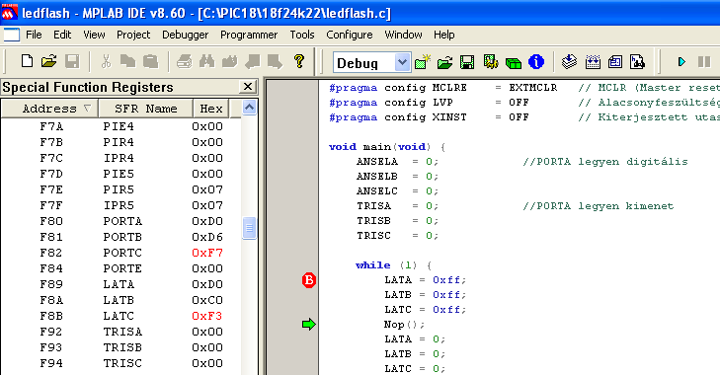Click the Save Workspace icon beside Debug dropdown
Screen dimensions: 720x375
[x=467, y=62]
